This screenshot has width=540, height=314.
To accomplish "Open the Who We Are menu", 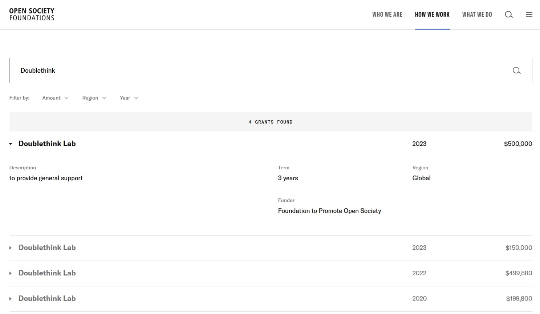I will click(387, 15).
